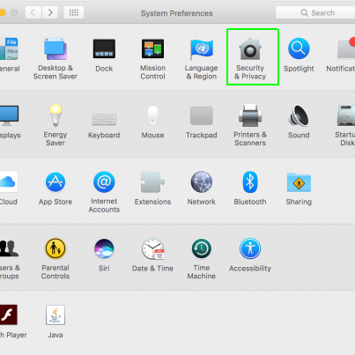Click the Show All grid button
Viewport: 355px width, 355px height.
pos(74,12)
